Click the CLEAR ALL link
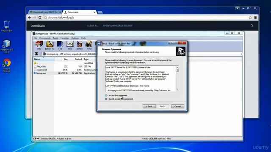This screenshot has height=152, width=271. [93, 26]
